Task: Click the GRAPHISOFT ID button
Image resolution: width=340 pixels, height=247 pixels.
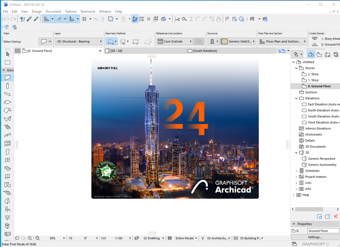Action: (x=315, y=244)
